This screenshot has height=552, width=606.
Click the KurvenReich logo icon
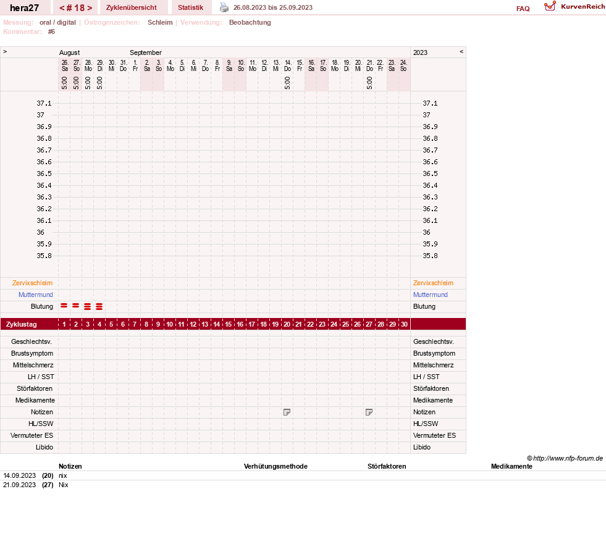pos(550,6)
